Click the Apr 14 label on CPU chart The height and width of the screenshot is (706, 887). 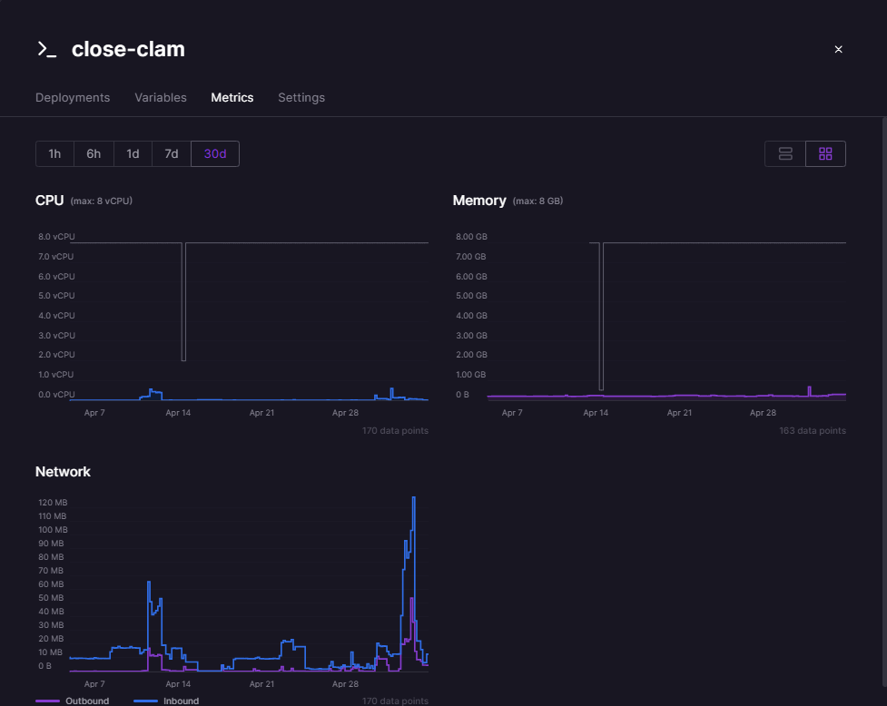178,413
